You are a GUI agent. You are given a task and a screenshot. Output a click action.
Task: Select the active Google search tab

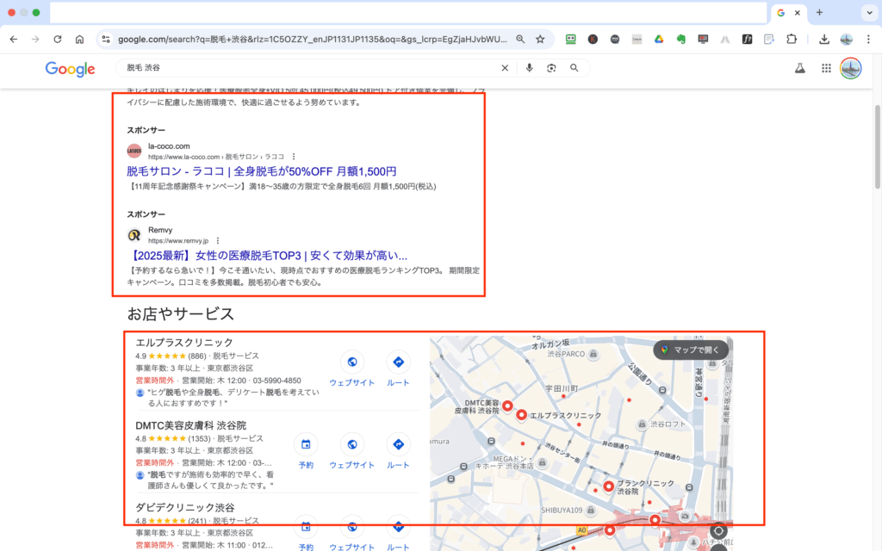tap(788, 13)
